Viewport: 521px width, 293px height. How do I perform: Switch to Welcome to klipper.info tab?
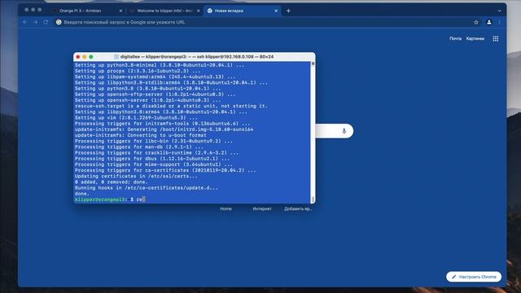164,11
